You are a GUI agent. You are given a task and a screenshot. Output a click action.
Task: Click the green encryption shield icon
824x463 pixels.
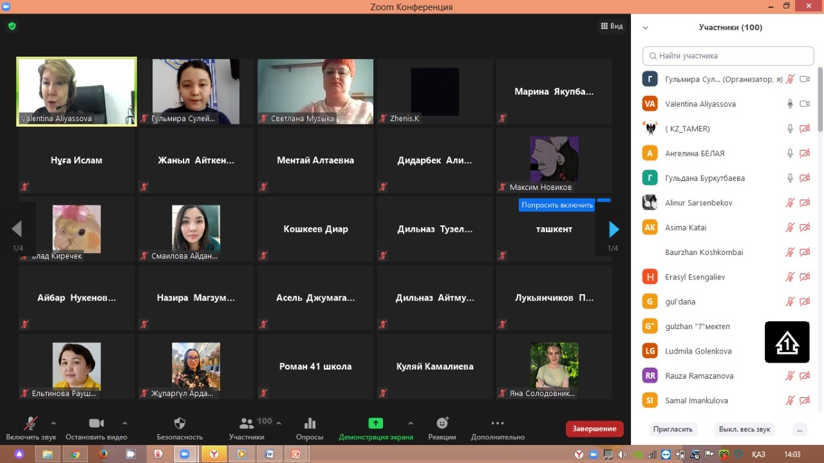(12, 26)
